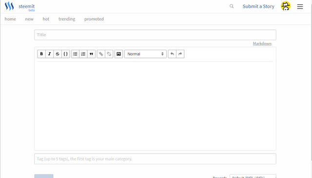Click the Steemit logo icon
The height and width of the screenshot is (178, 312).
click(9, 6)
